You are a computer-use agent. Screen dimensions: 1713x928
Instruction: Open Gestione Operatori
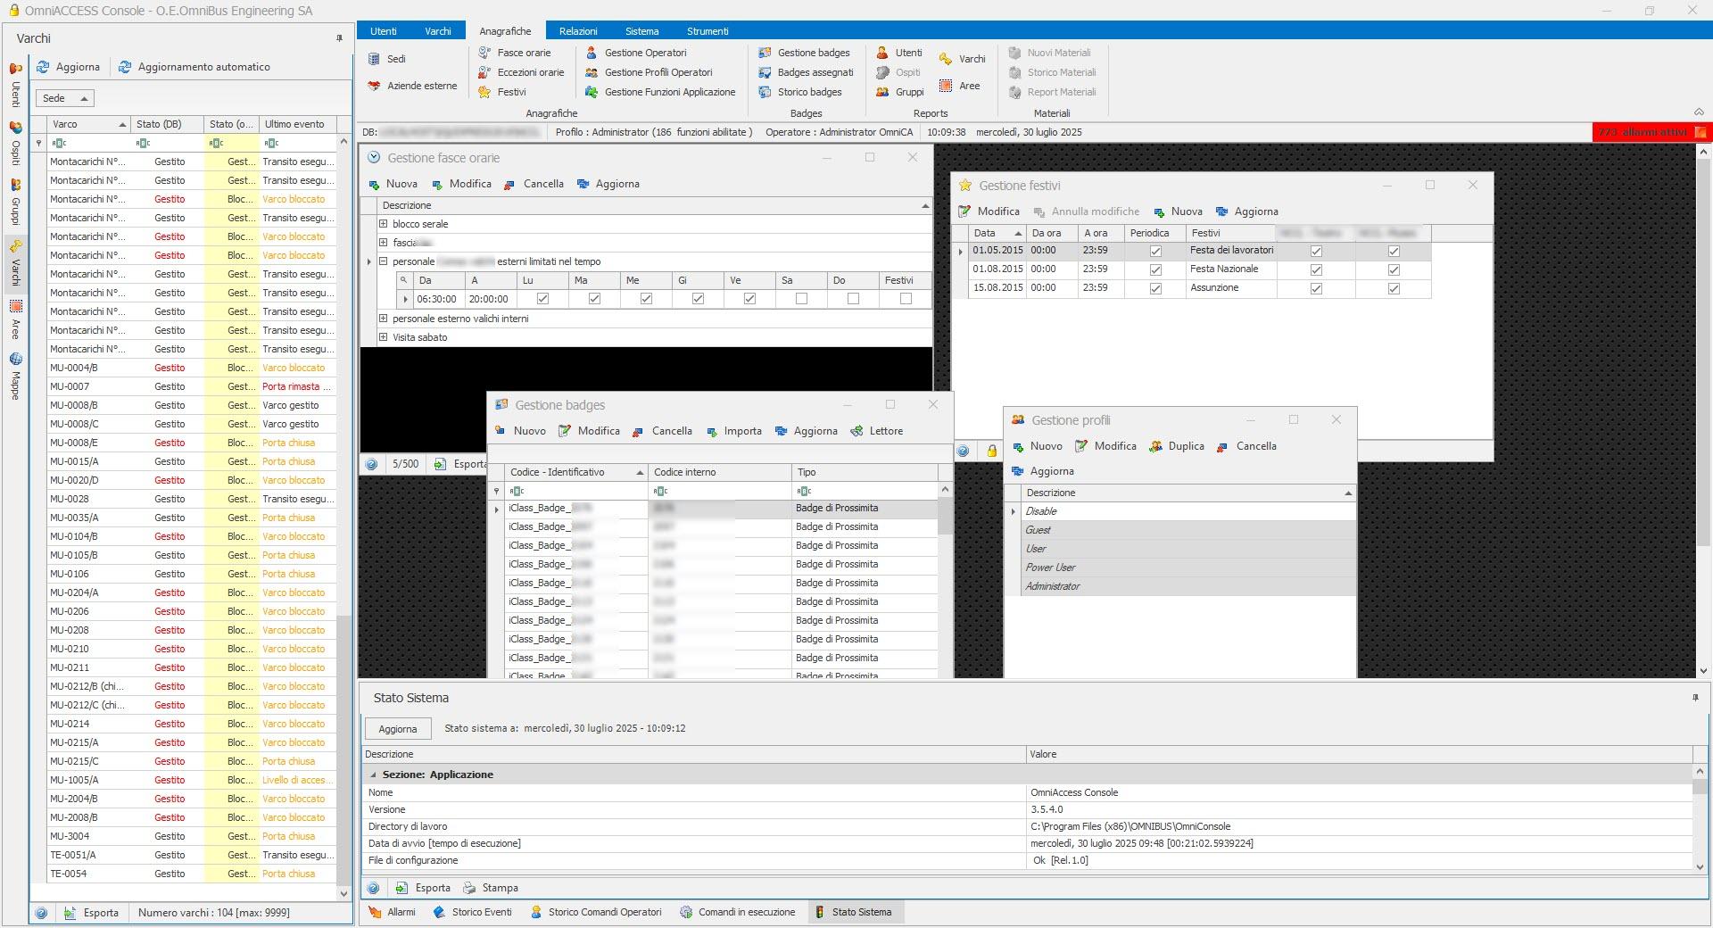pos(636,53)
